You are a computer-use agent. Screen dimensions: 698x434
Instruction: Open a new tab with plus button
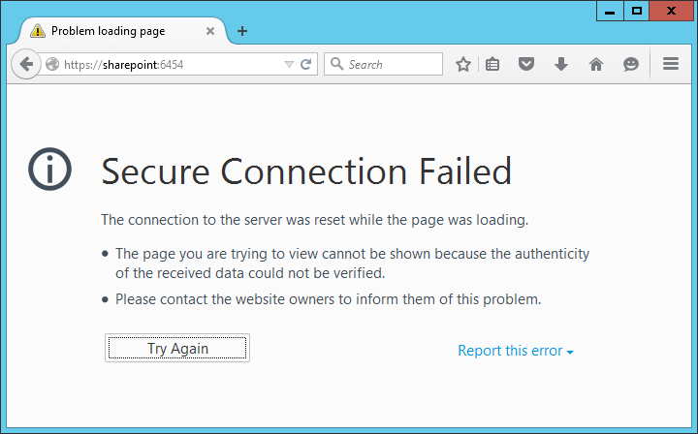[242, 31]
